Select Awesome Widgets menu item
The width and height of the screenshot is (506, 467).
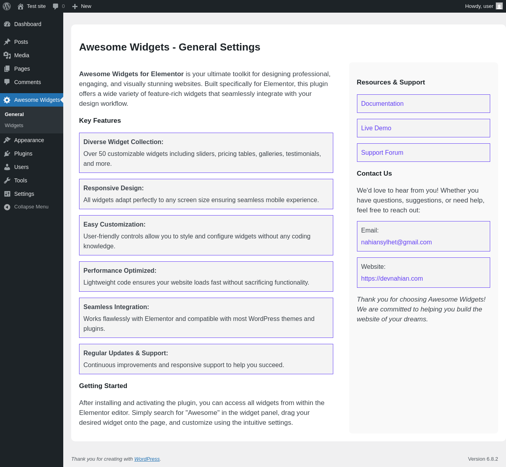click(32, 100)
